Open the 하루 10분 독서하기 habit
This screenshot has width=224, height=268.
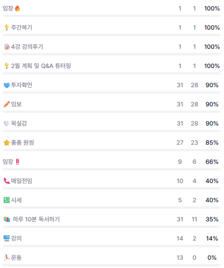36,219
